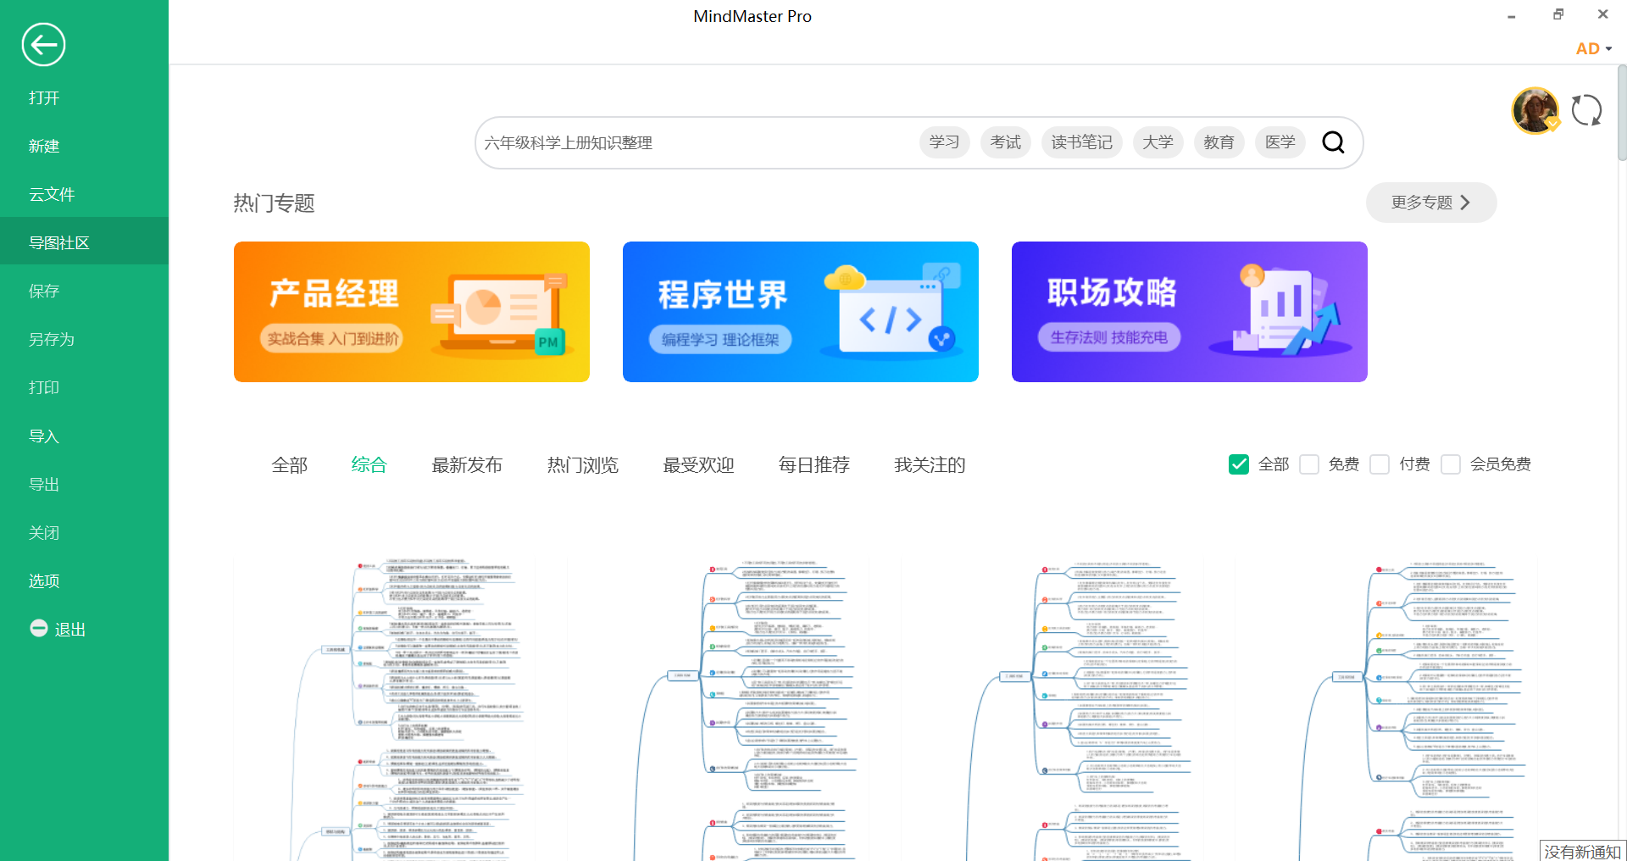Click the 教育 search tag
Screen dimensions: 1627x861
tap(1219, 142)
